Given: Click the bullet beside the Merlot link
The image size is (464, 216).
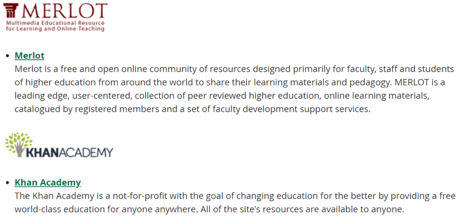Looking at the screenshot, I should [7, 56].
